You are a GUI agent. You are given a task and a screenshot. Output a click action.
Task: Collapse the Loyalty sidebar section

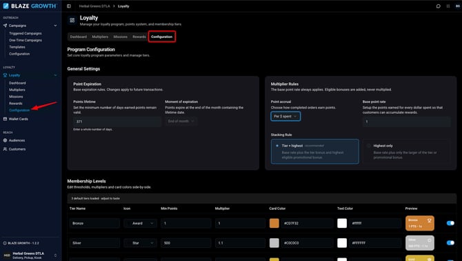pos(55,75)
